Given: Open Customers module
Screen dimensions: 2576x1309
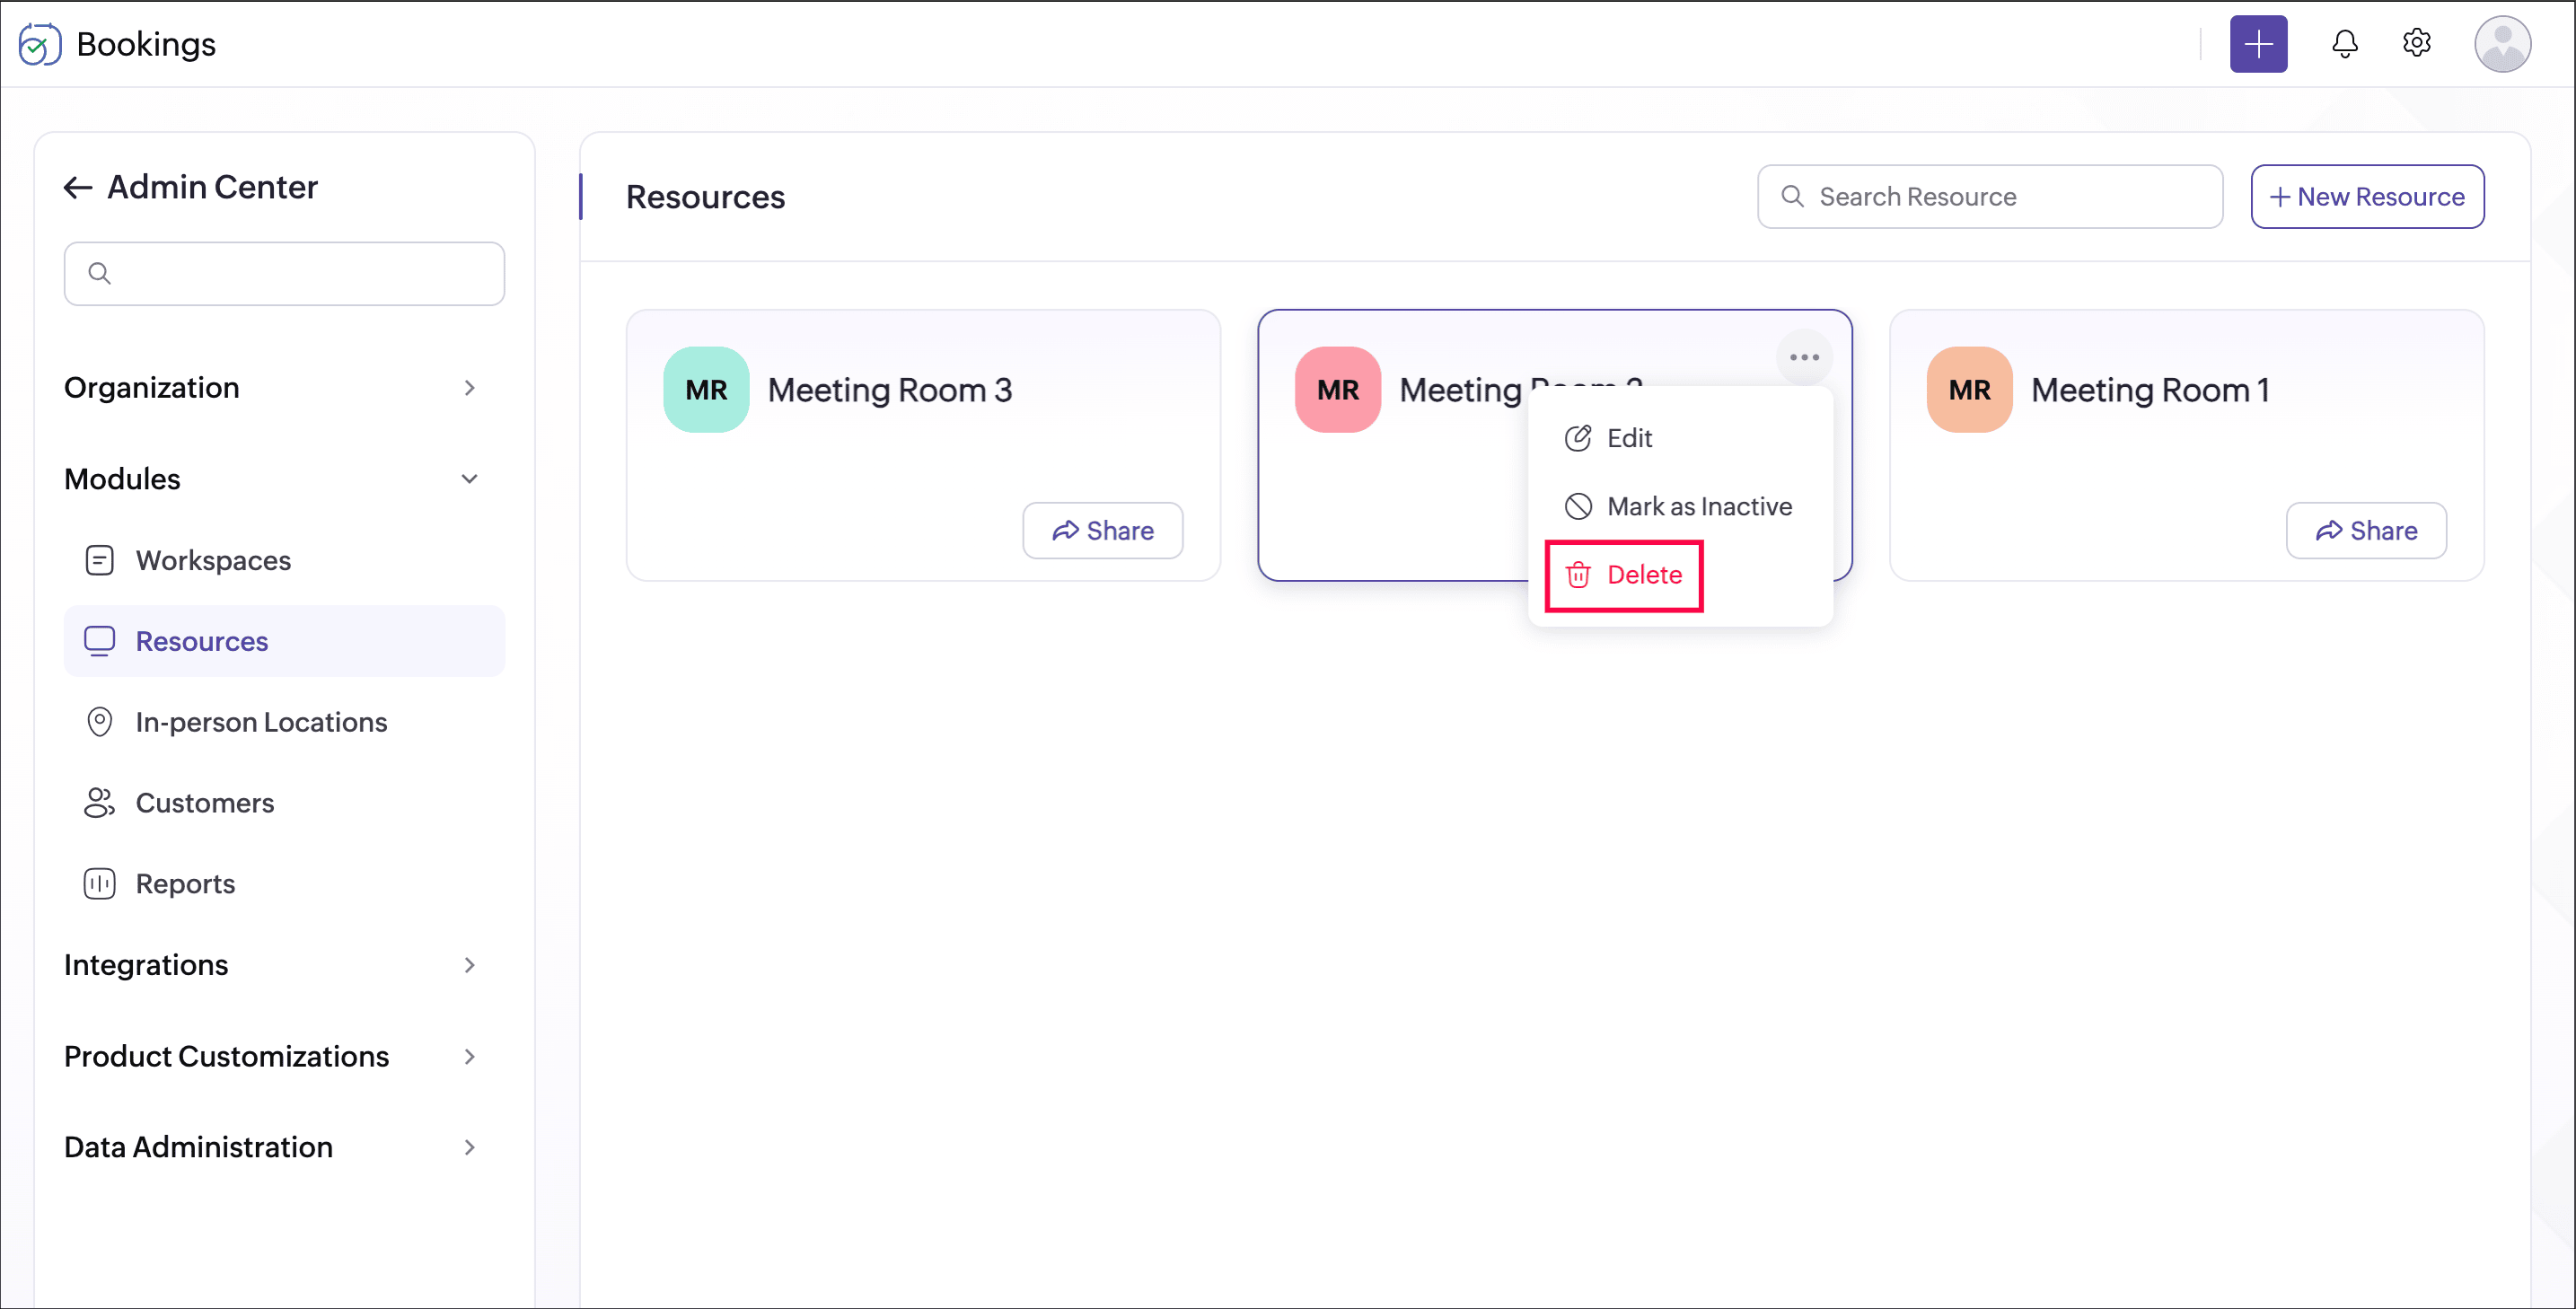Looking at the screenshot, I should pyautogui.click(x=284, y=803).
